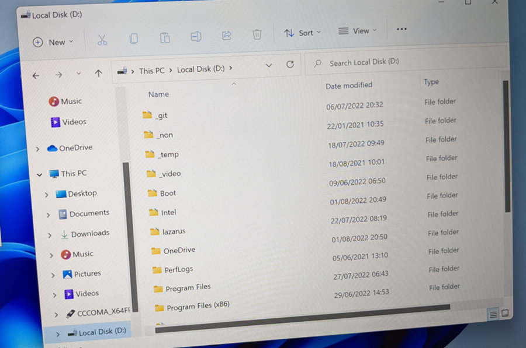Switch to large thumbnails view icon
The width and height of the screenshot is (526, 348).
pyautogui.click(x=505, y=313)
